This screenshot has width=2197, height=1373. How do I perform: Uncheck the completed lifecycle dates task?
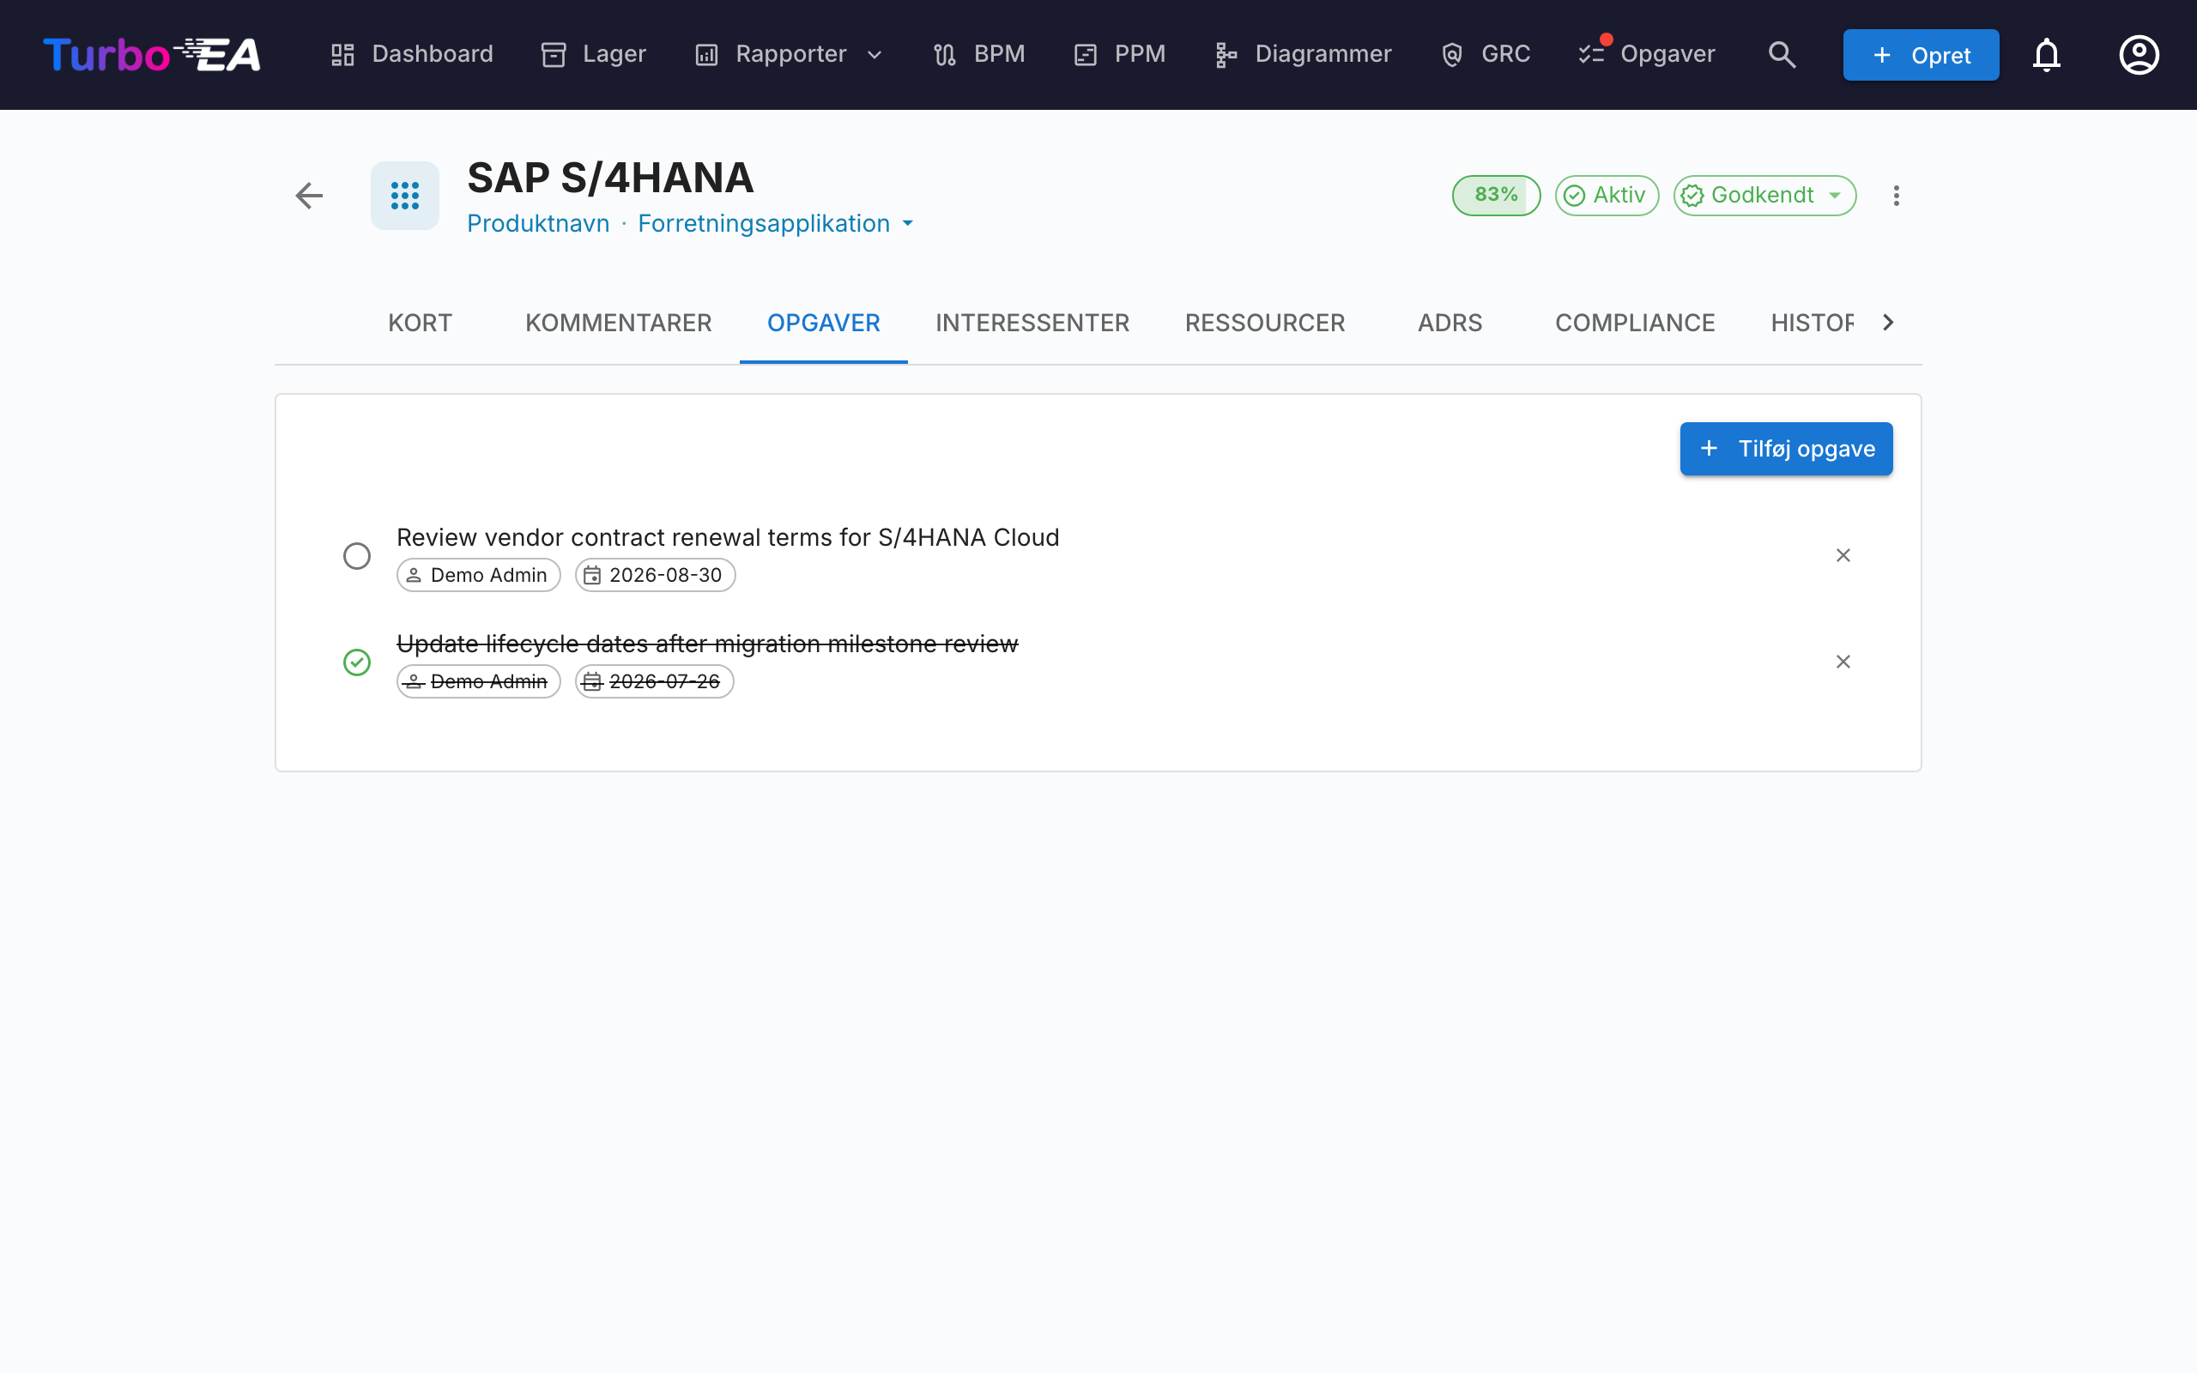(357, 662)
